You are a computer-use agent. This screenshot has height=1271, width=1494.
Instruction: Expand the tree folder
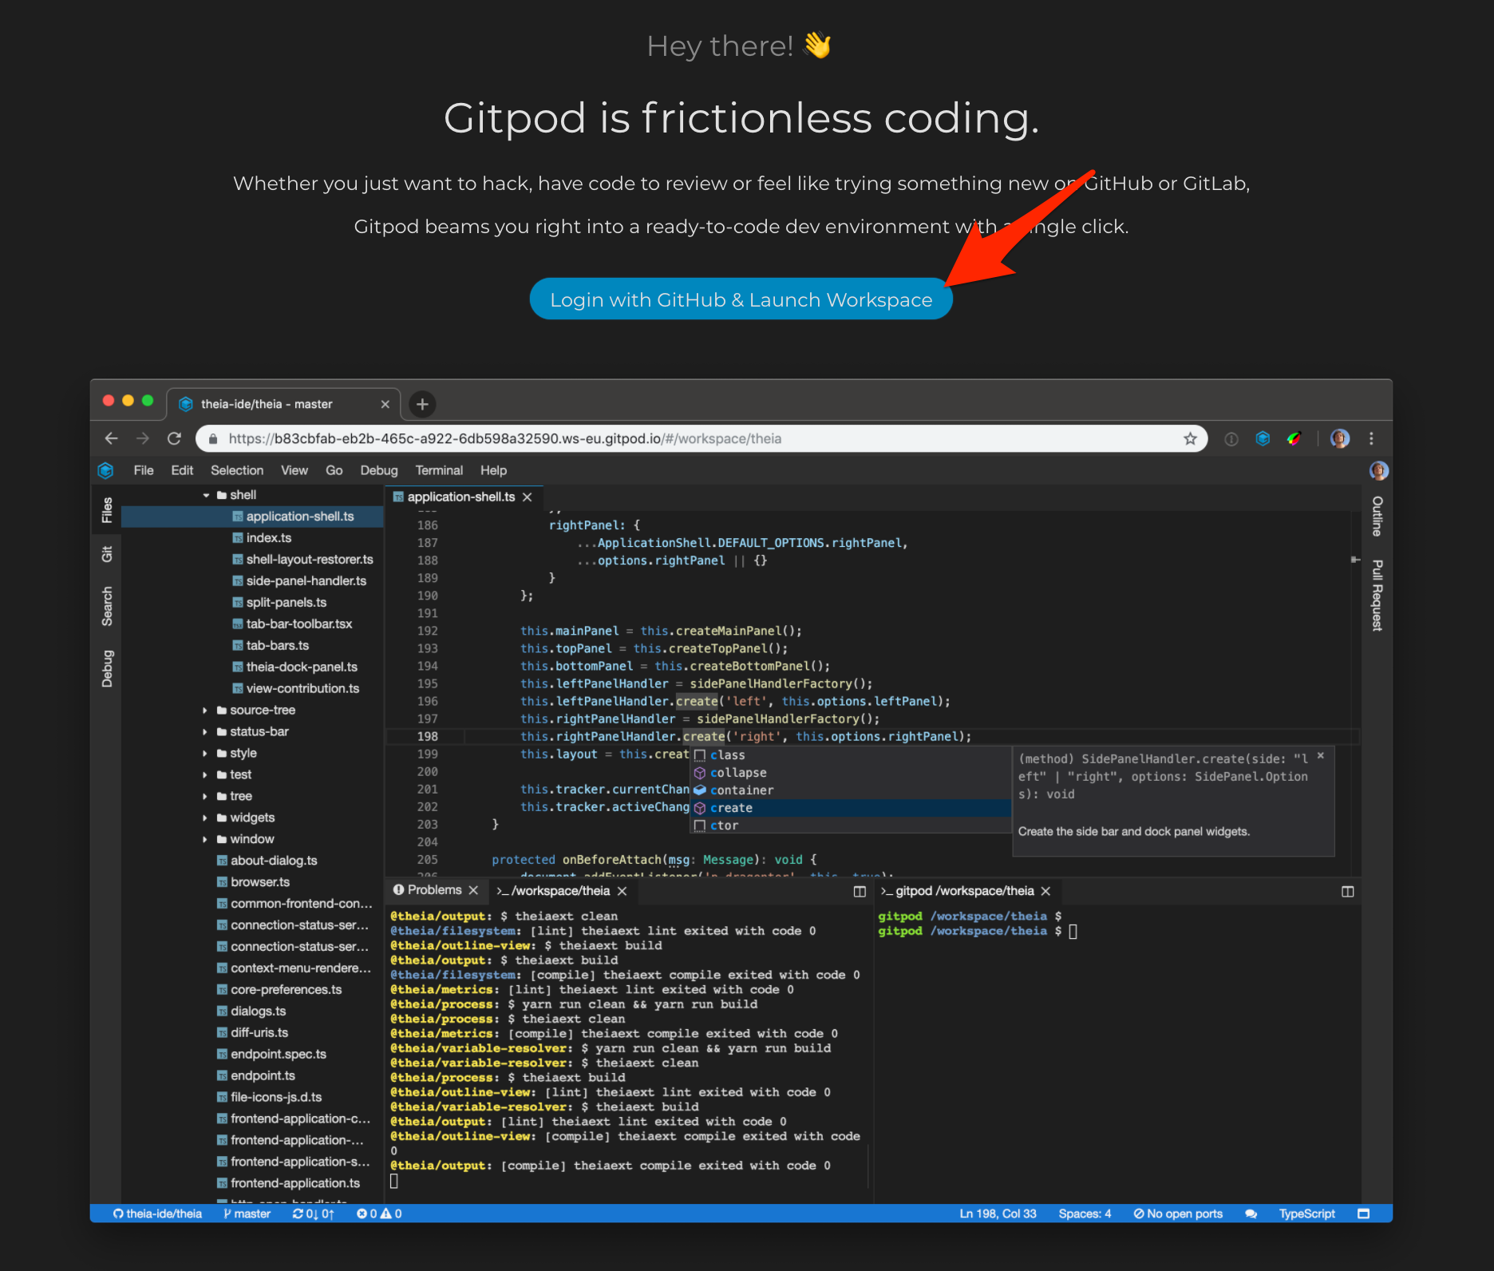[x=205, y=796]
